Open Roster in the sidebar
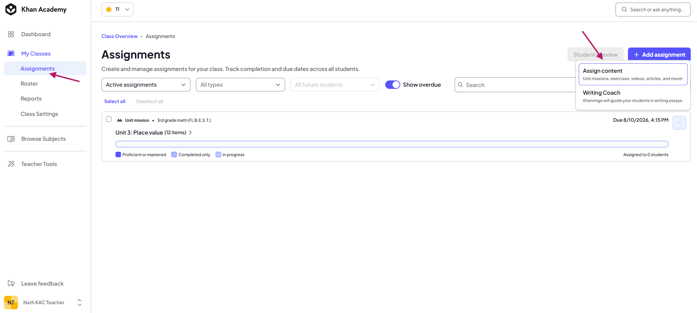This screenshot has width=697, height=313. [29, 83]
